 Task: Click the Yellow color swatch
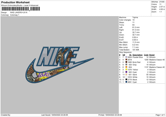[x=126, y=70]
